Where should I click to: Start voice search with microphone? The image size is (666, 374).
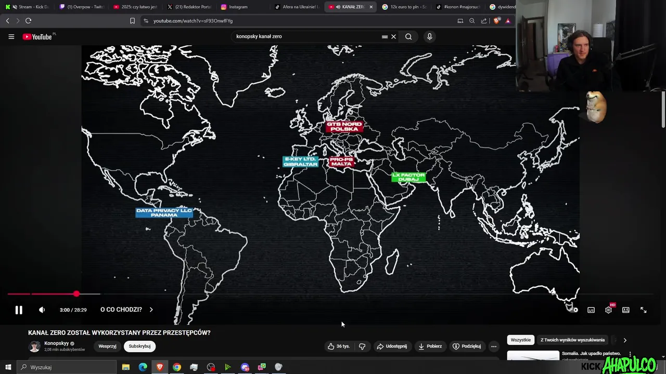click(x=429, y=36)
